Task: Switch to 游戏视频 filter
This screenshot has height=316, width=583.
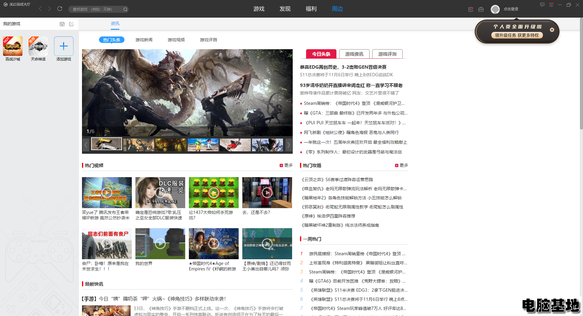Action: pos(176,40)
